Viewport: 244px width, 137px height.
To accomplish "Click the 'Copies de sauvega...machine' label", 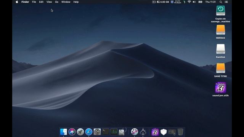I will (220, 20).
